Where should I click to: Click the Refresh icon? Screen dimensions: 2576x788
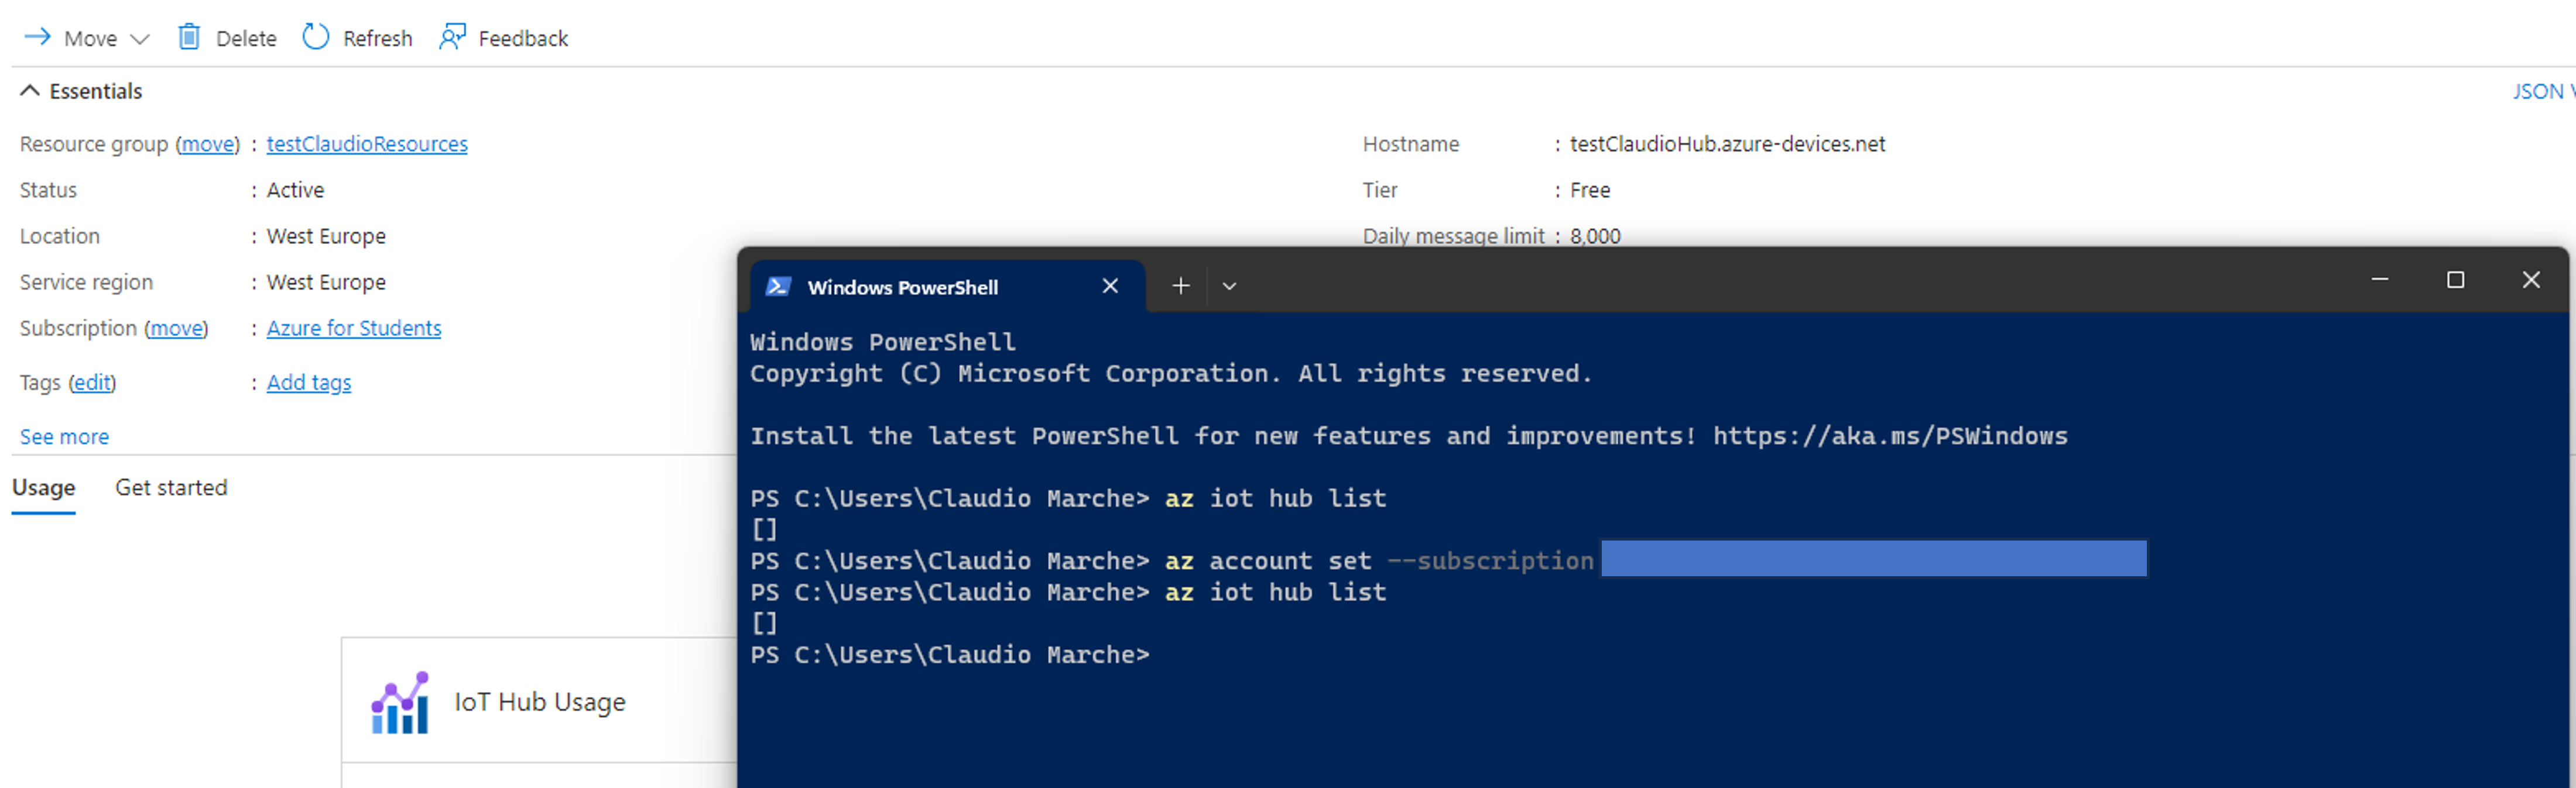tap(315, 37)
